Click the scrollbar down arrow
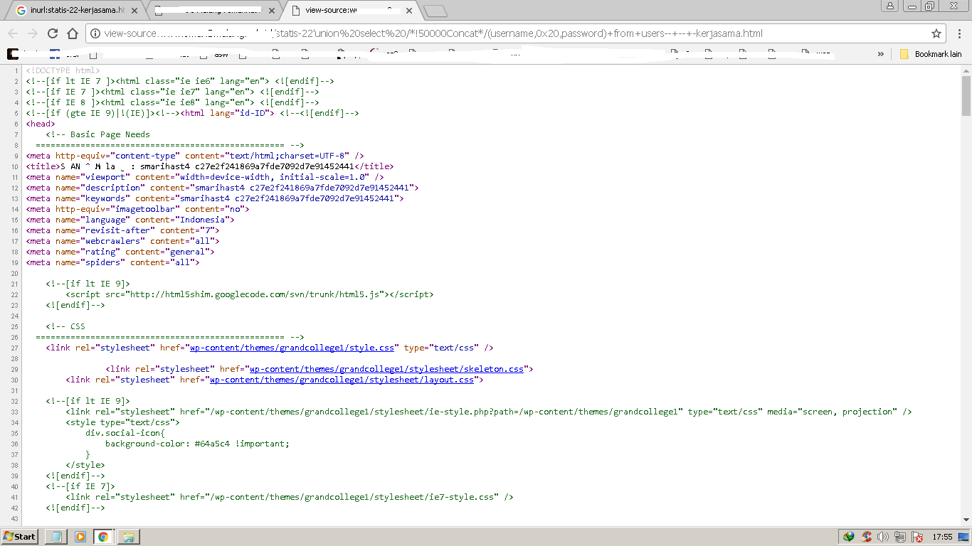This screenshot has width=972, height=546. (x=966, y=521)
